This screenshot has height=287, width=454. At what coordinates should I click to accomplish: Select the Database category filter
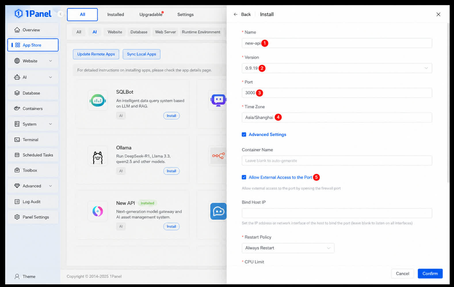coord(139,32)
